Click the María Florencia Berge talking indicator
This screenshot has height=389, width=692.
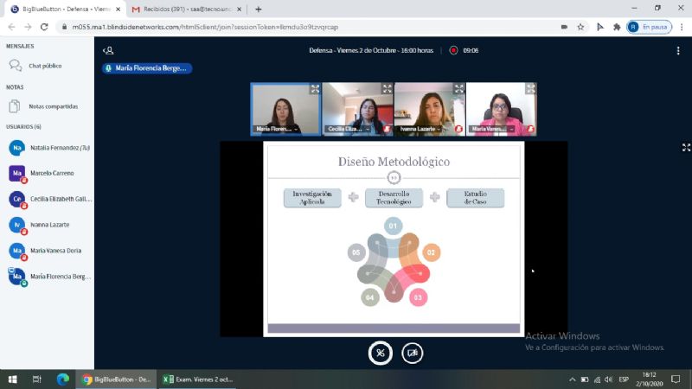point(146,68)
